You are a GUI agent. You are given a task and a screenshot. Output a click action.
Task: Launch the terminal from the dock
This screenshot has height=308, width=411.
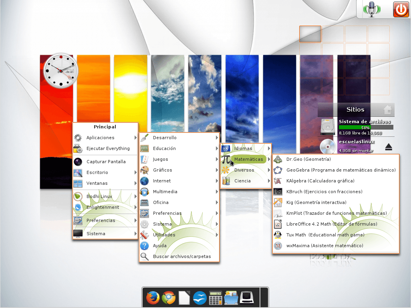246,298
